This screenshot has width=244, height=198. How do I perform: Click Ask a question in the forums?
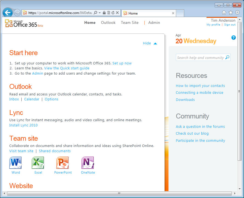click(200, 126)
